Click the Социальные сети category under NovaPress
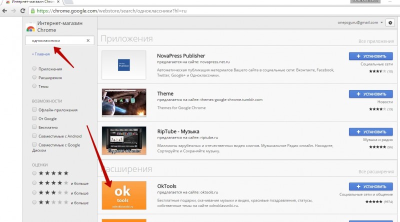Screen dimensions: 400x222 (376, 64)
